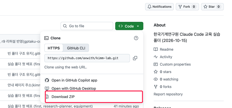Image resolution: width=232 pixels, height=108 pixels.
Task: Click the r9 리허설 반영 commit message
Action: [x=21, y=41]
